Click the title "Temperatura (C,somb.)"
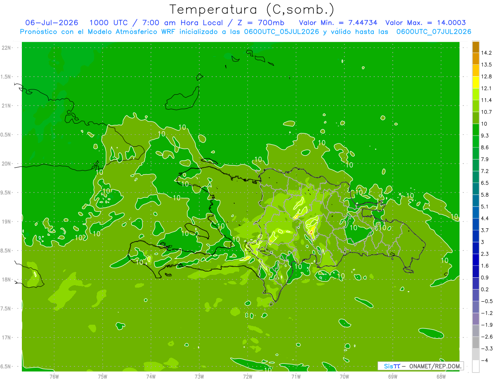Image resolution: width=495 pixels, height=382 pixels. [252, 9]
